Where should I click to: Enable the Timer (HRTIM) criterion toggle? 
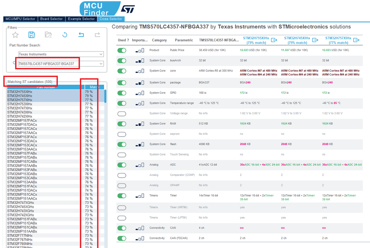(122, 208)
